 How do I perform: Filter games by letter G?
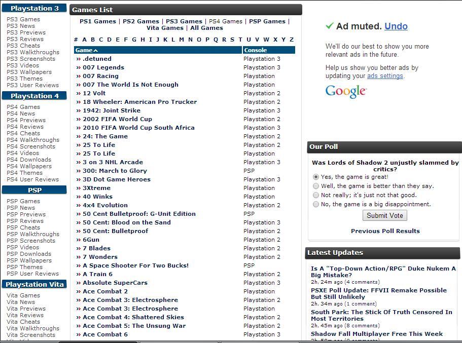134,40
